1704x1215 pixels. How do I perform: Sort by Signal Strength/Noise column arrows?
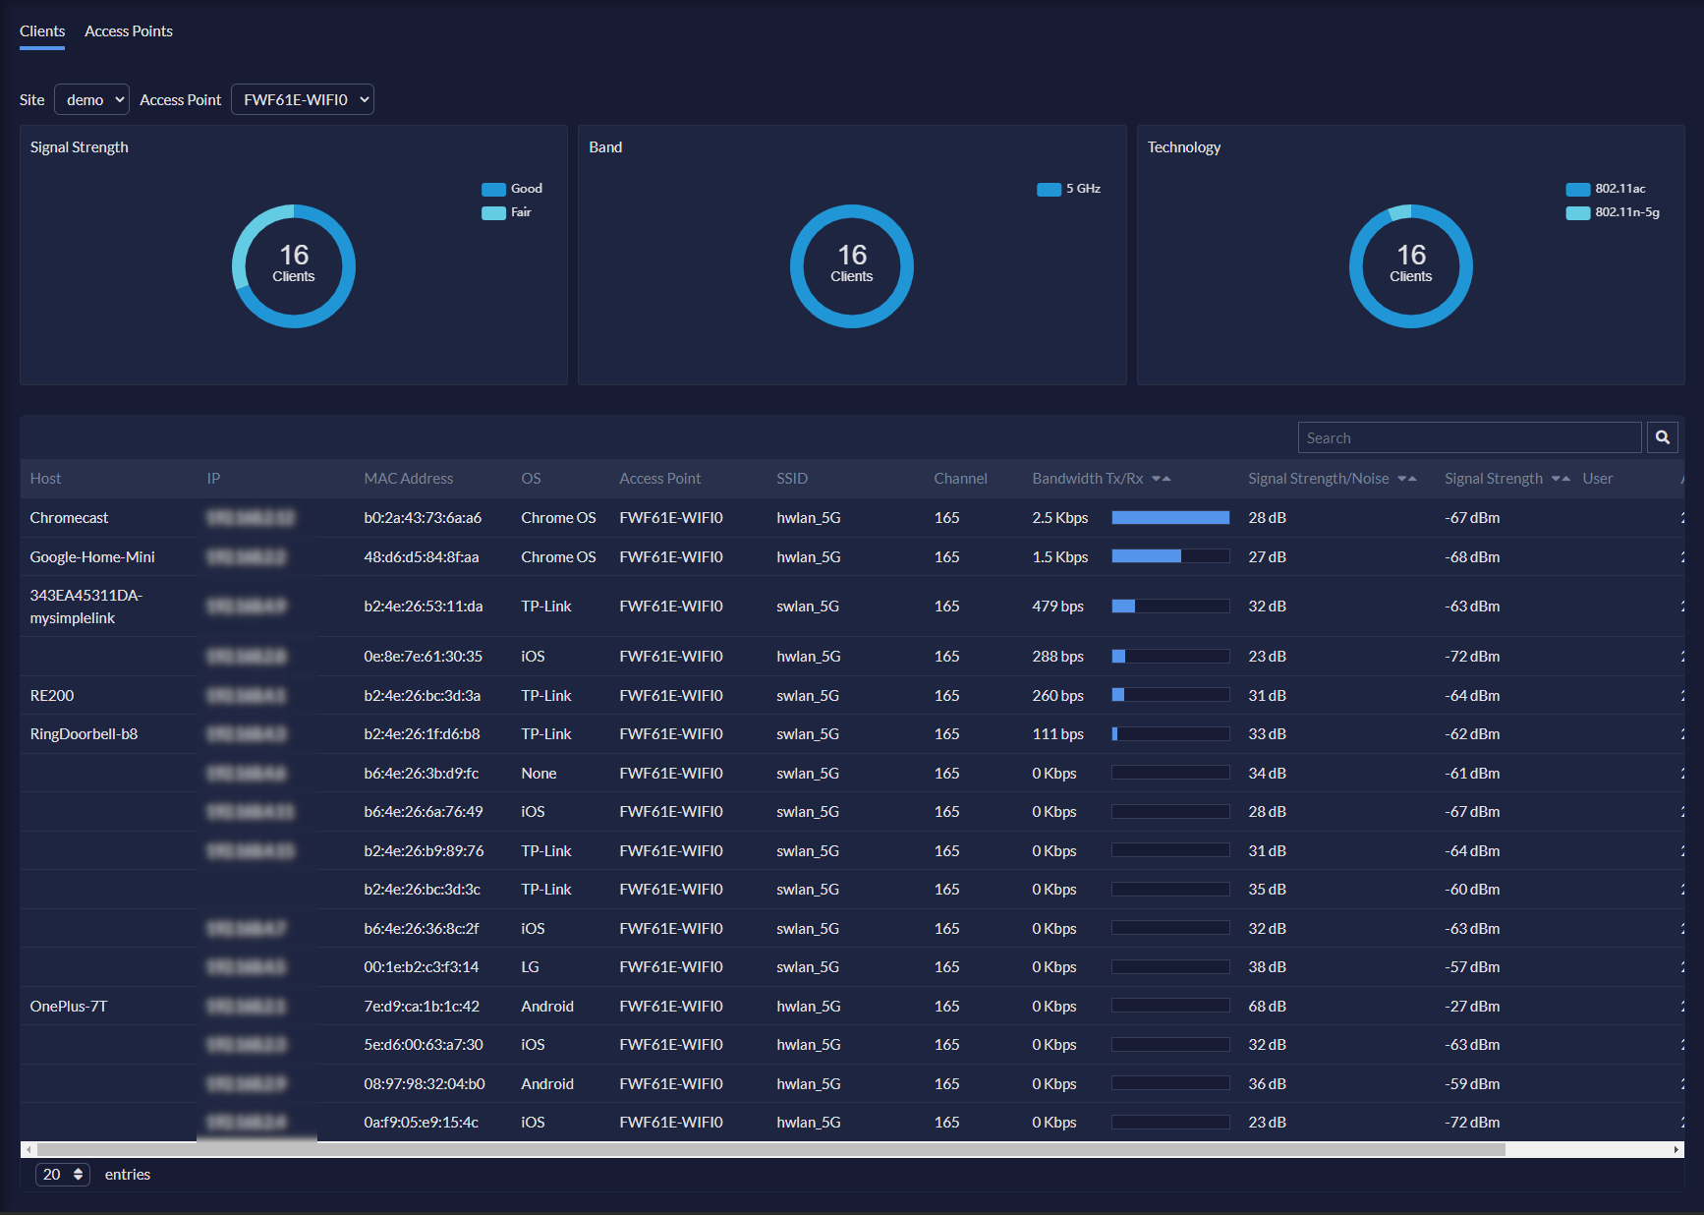[1407, 479]
